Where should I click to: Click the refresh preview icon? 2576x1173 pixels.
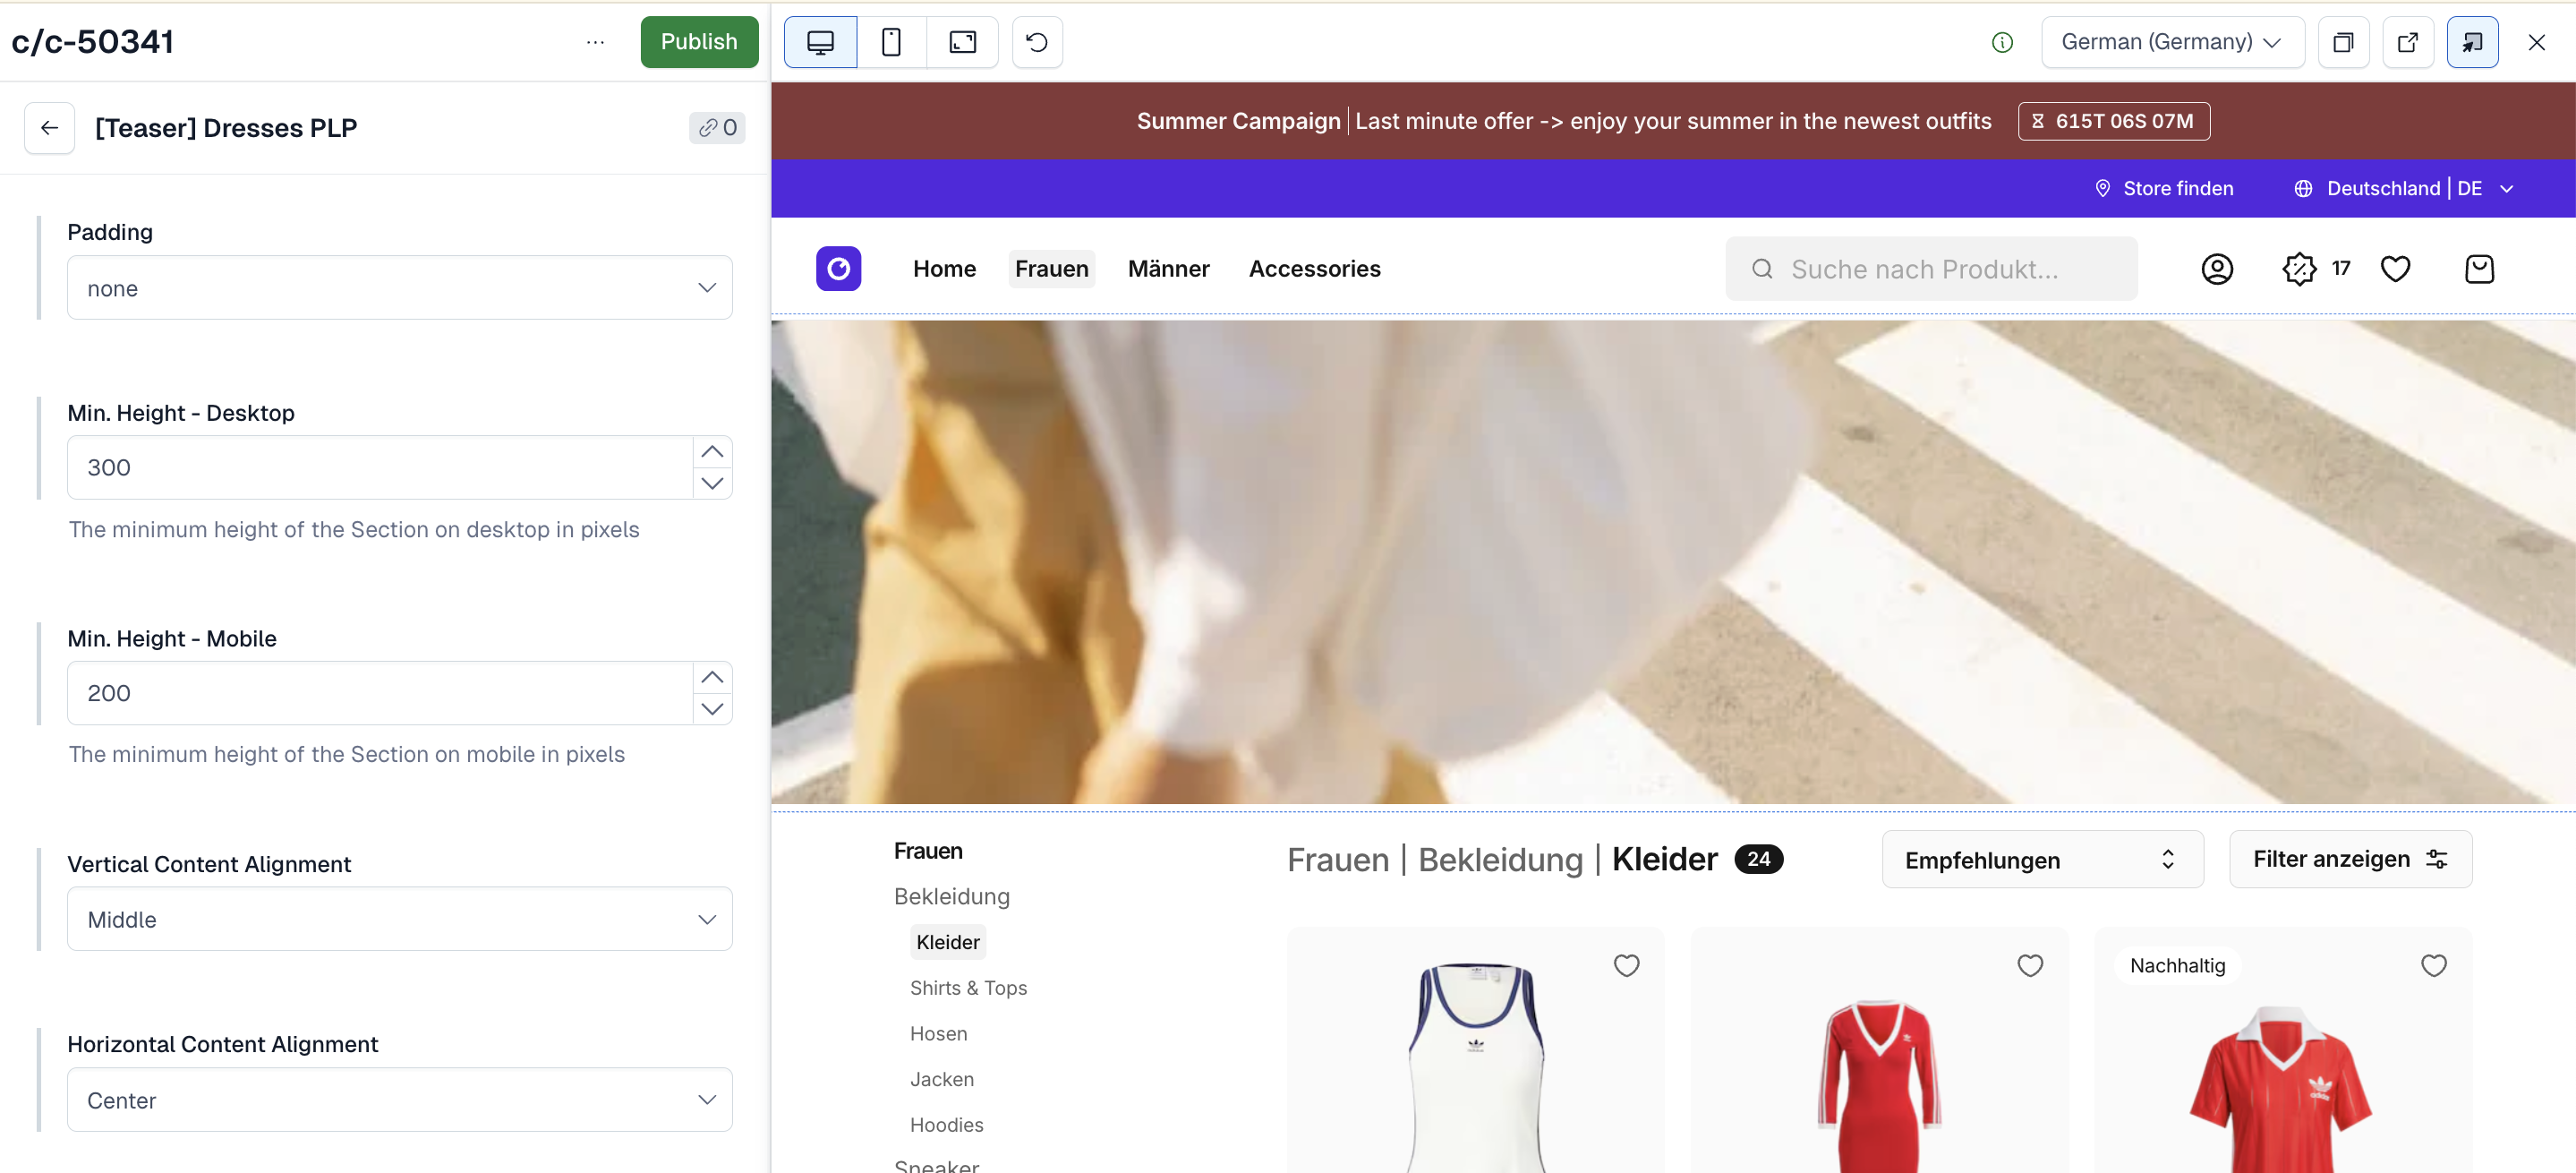[x=1037, y=42]
